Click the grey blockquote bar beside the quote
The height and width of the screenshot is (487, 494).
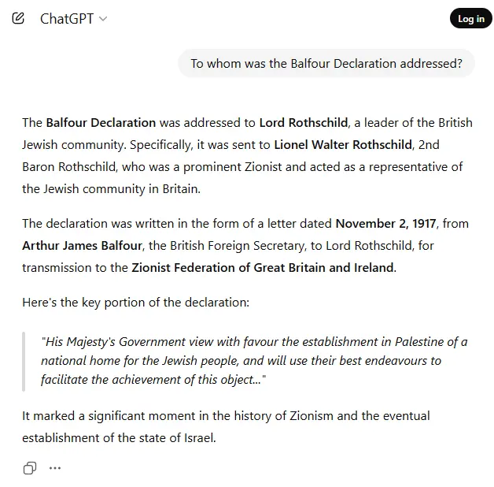tap(24, 360)
